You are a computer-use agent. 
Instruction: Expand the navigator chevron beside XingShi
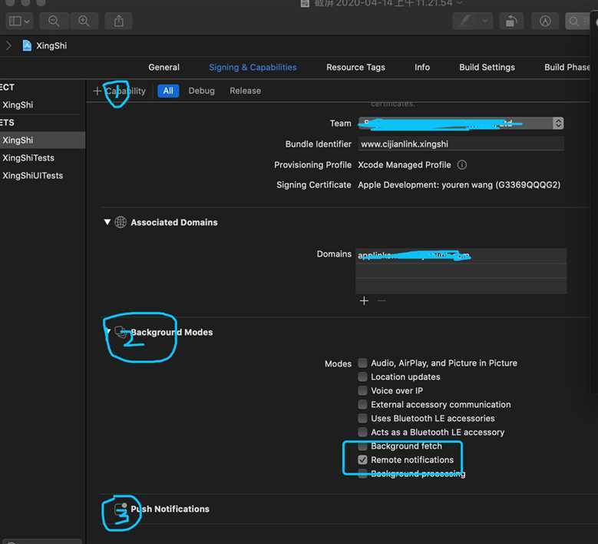(8, 46)
